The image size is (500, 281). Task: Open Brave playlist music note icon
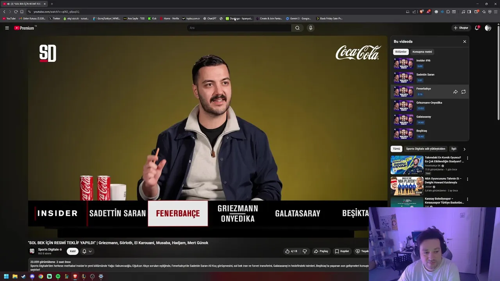pyautogui.click(x=463, y=12)
